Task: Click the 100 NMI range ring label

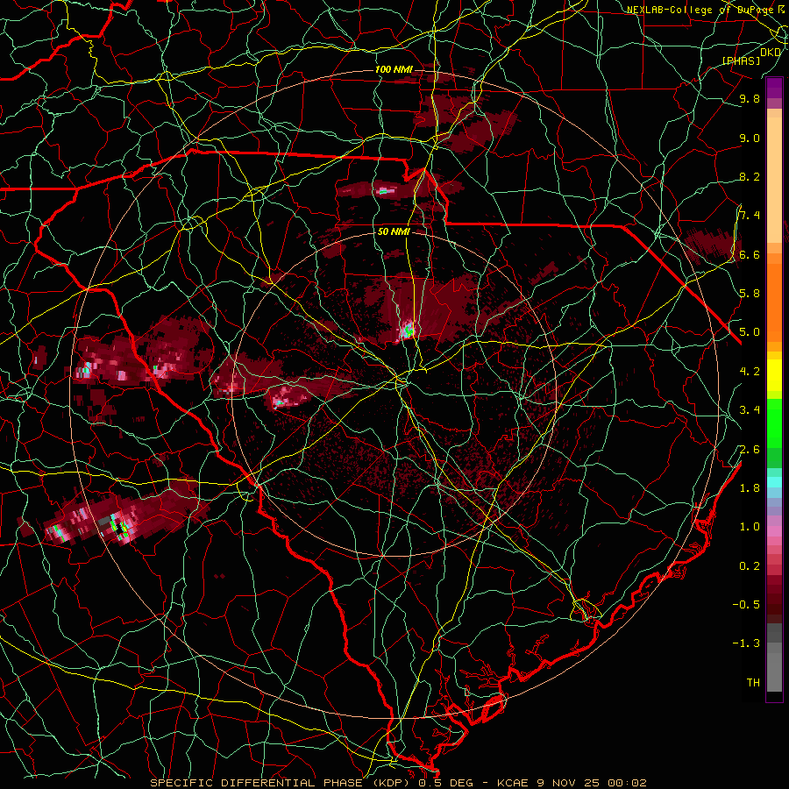Action: click(394, 69)
